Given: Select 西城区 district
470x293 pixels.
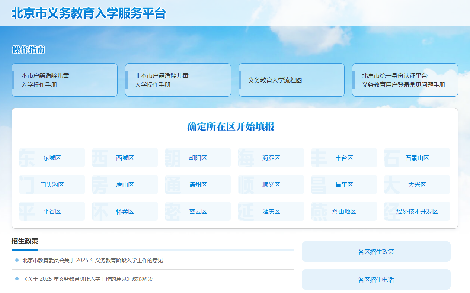Looking at the screenshot, I should pos(125,158).
